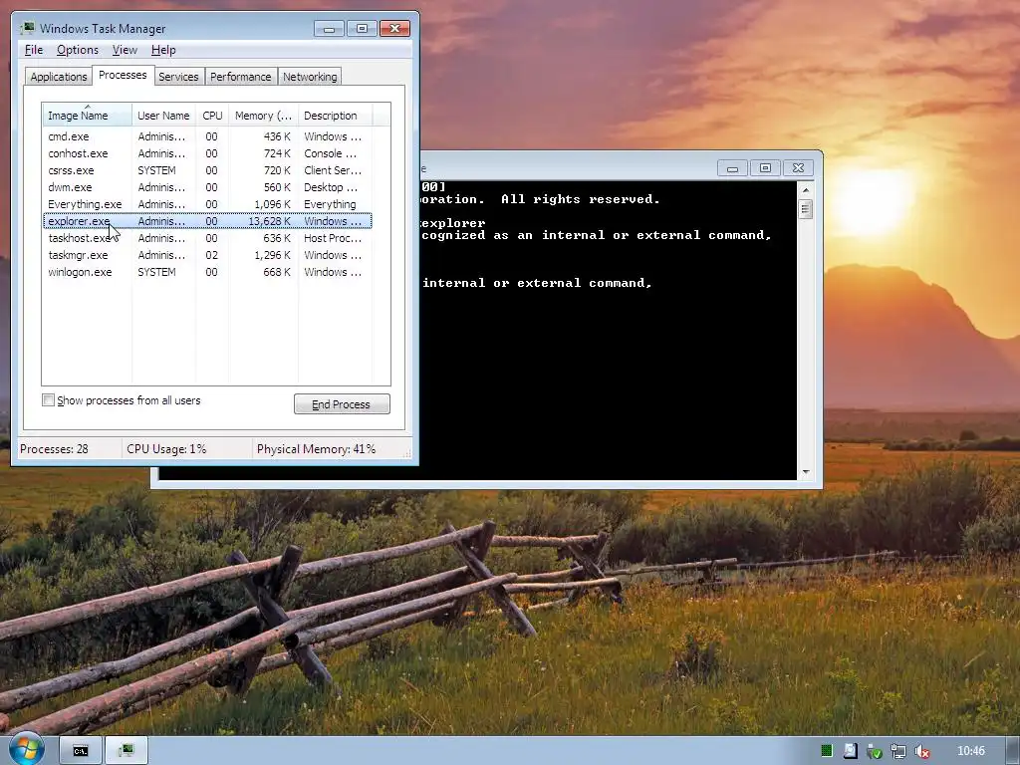Switch to the Performance tab
Image resolution: width=1020 pixels, height=765 pixels.
[x=241, y=77]
